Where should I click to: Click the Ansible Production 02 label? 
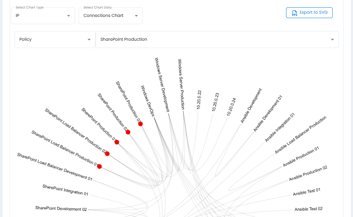(x=308, y=173)
